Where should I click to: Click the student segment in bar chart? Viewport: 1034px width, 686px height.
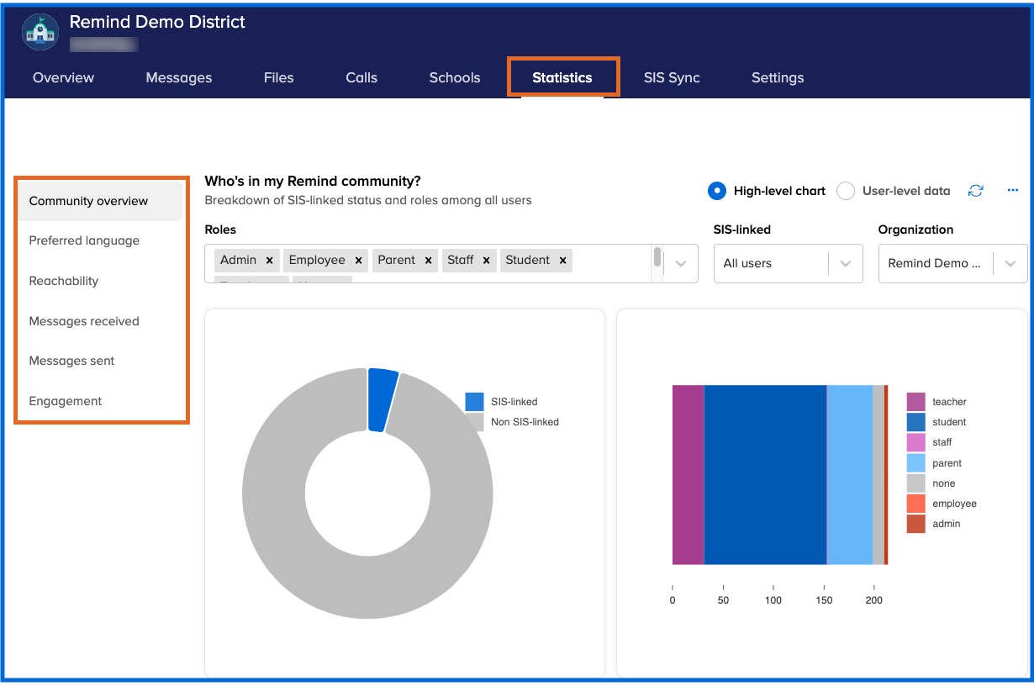tap(765, 475)
